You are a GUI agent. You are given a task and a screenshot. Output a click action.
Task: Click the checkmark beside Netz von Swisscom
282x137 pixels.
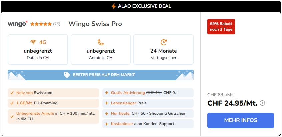[x=12, y=93]
